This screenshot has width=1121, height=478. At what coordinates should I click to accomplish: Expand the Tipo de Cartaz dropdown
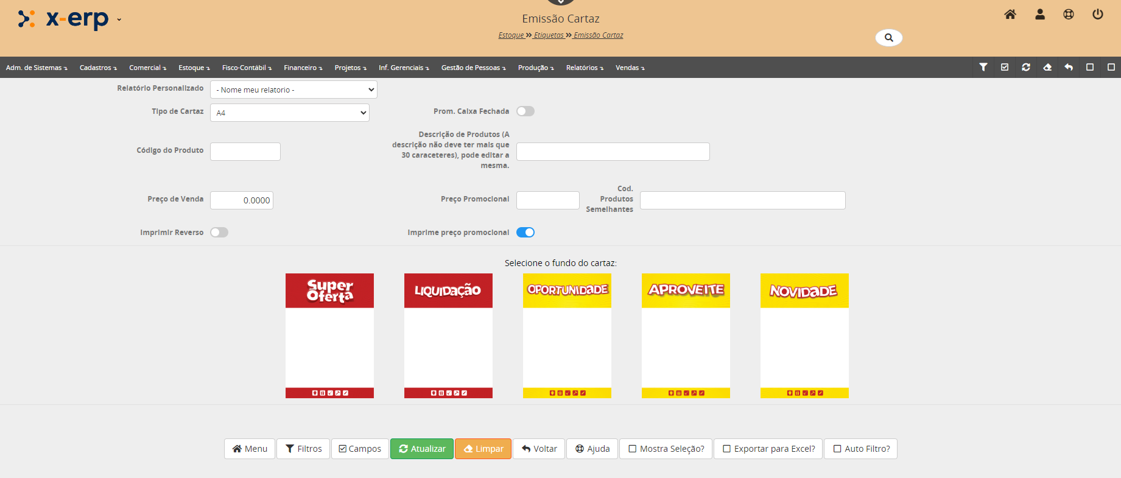289,113
